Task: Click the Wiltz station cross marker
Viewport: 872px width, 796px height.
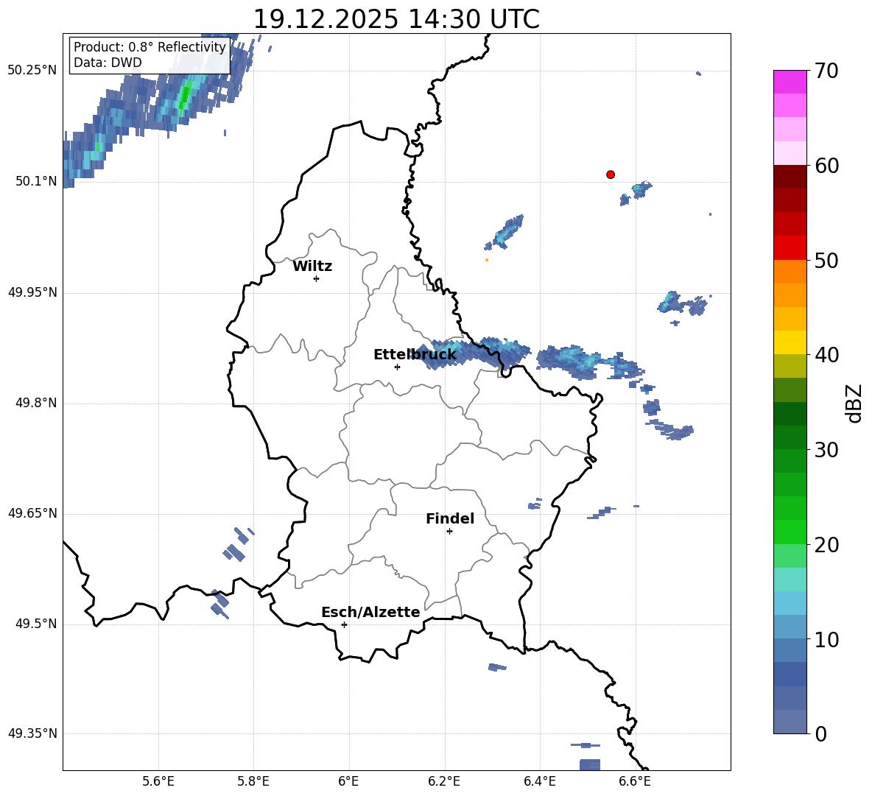Action: click(x=316, y=278)
